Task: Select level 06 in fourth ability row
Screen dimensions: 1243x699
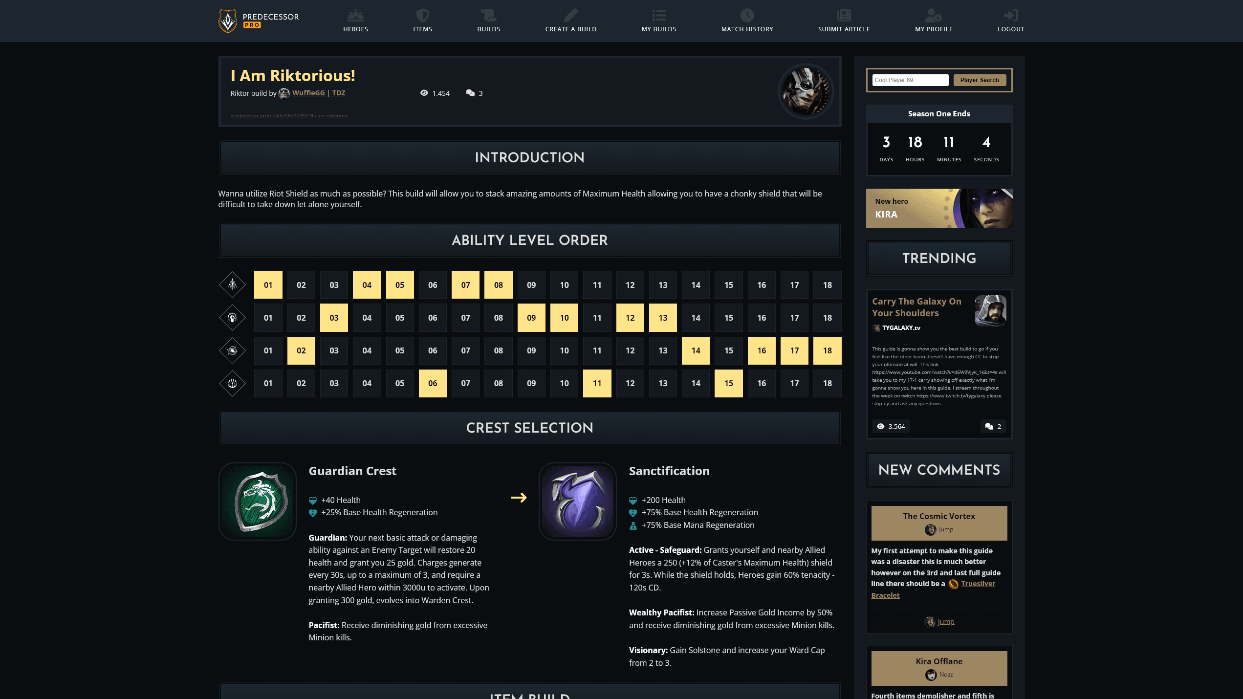Action: 433,383
